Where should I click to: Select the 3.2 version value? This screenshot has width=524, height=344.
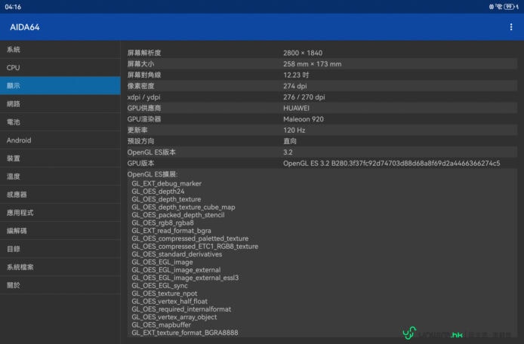pos(288,152)
